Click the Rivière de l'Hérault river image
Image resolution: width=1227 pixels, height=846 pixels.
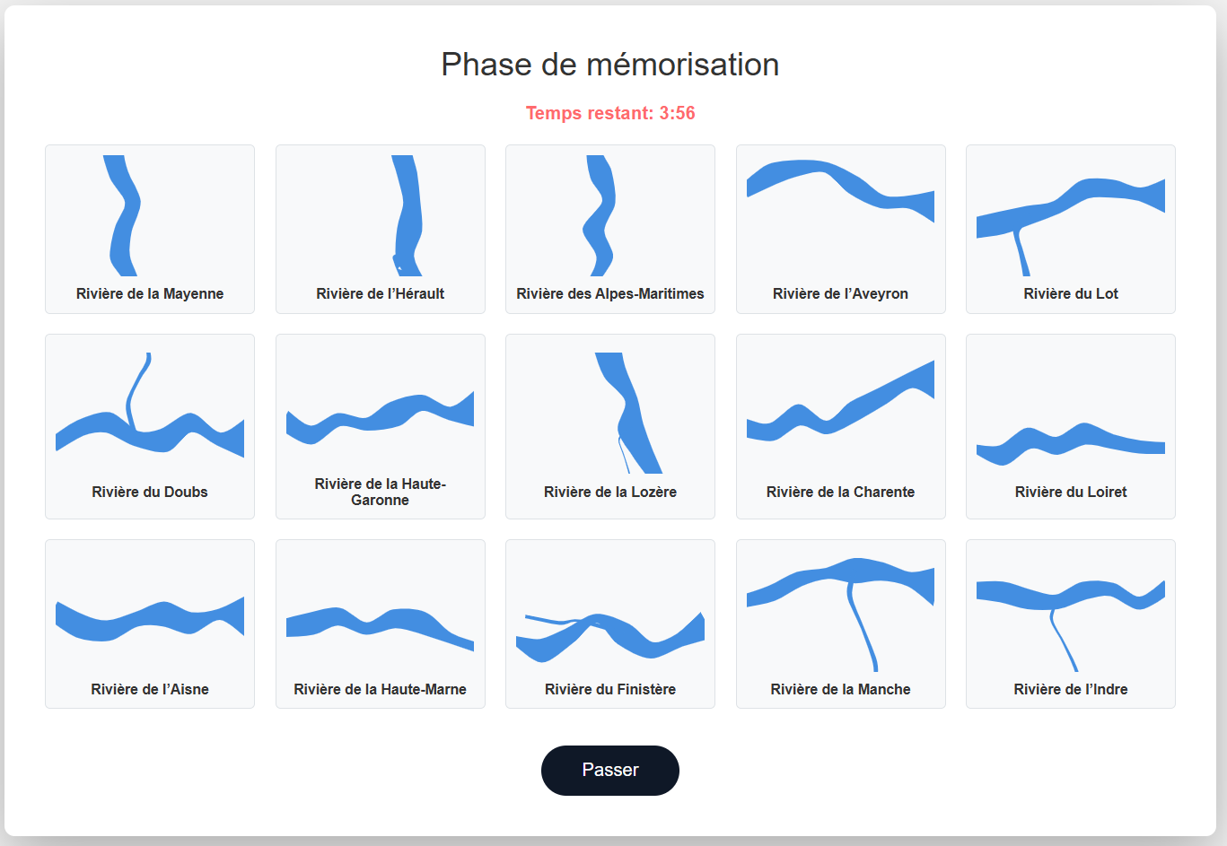pos(408,215)
